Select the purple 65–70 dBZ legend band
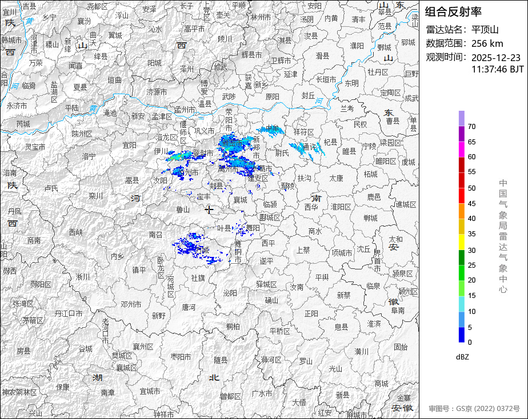The height and width of the screenshot is (419, 528). 461,134
